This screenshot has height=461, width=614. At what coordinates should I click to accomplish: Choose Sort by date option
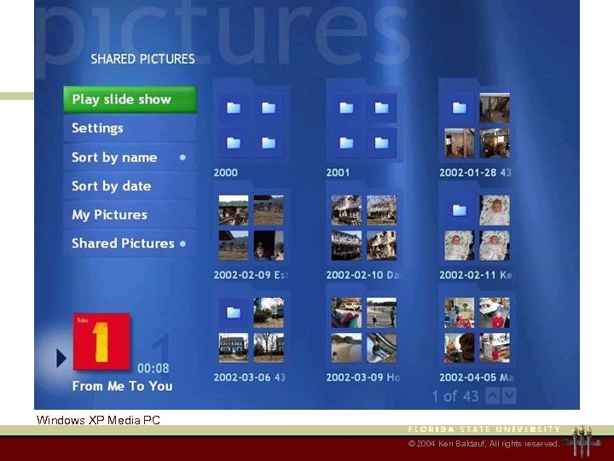pos(130,186)
